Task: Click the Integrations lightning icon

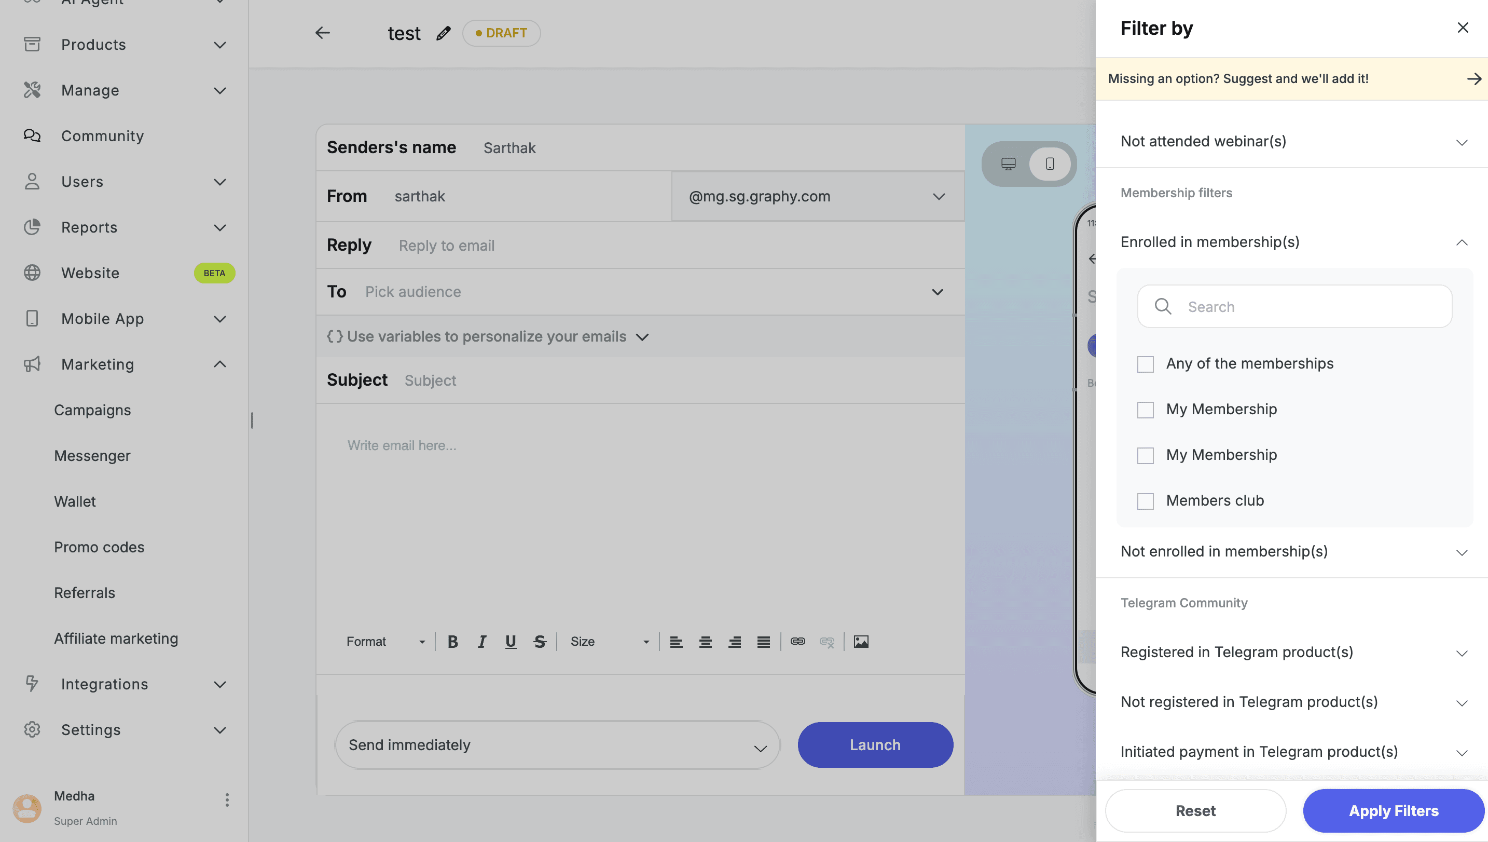Action: [32, 684]
